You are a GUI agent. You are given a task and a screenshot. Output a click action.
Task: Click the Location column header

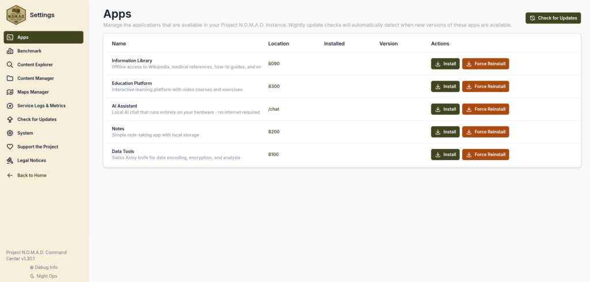[x=278, y=44]
